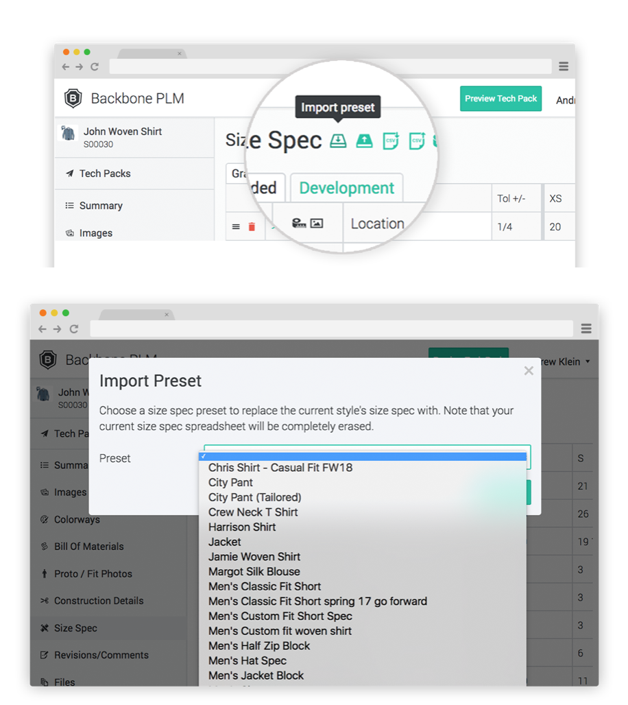This screenshot has width=628, height=705.
Task: Click the browser forward arrow in top window
Action: pos(80,67)
